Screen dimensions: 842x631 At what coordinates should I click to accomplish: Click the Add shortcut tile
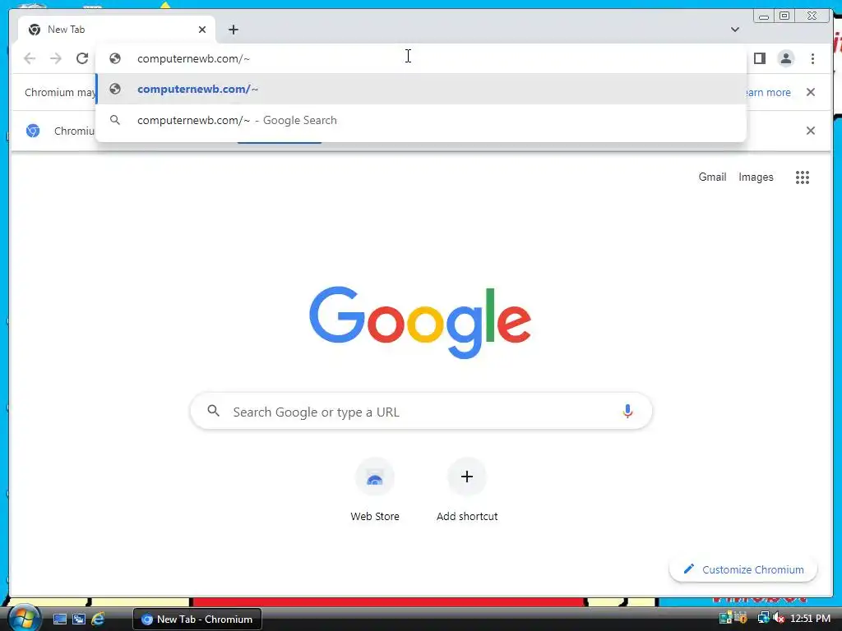[467, 490]
